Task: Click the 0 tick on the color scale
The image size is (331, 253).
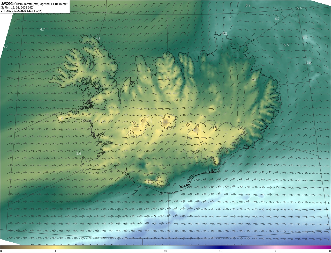Action: (1, 251)
